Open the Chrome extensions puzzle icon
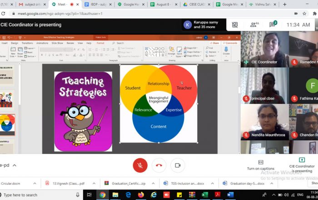 314,14
